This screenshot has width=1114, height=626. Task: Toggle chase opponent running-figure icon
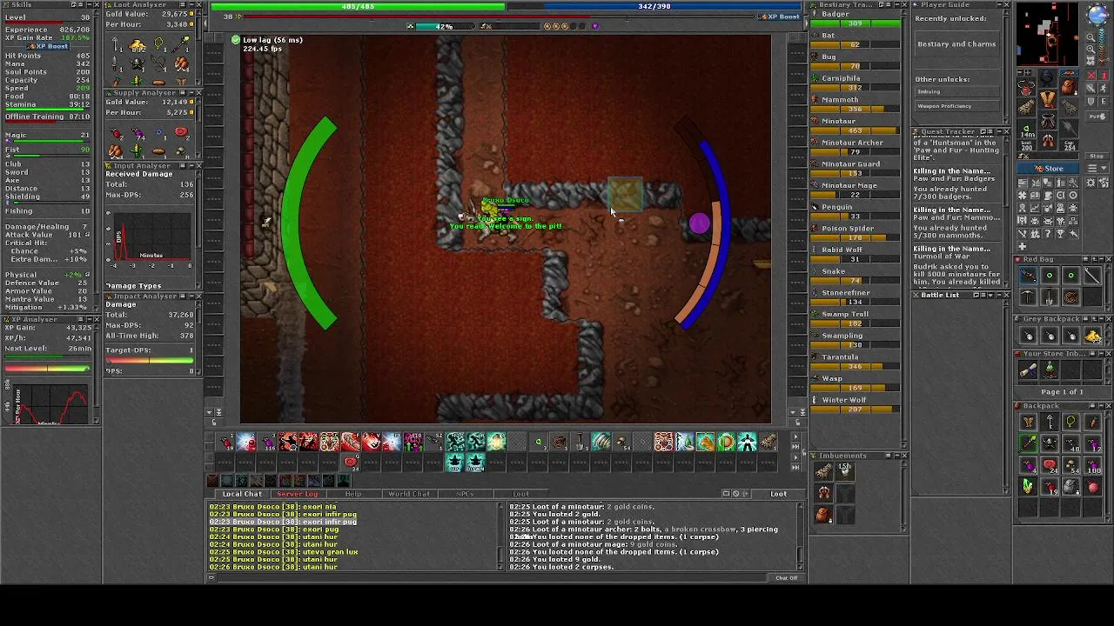pyautogui.click(x=1104, y=87)
